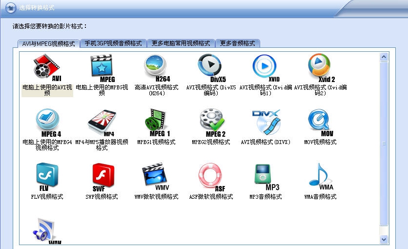
Task: Choose the MPEG 1 green film icon
Action: pos(157,123)
